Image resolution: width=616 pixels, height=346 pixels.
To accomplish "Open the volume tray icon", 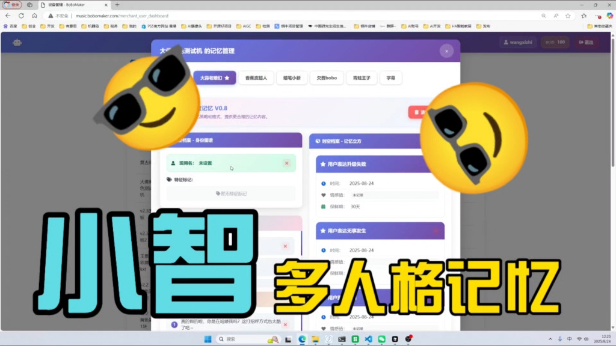I will 587,339.
